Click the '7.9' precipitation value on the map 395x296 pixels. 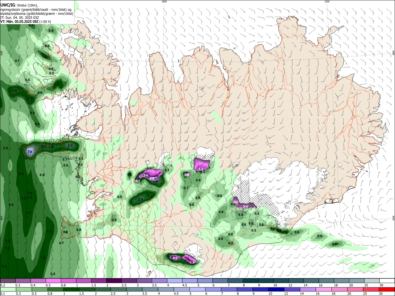pyautogui.click(x=30, y=152)
